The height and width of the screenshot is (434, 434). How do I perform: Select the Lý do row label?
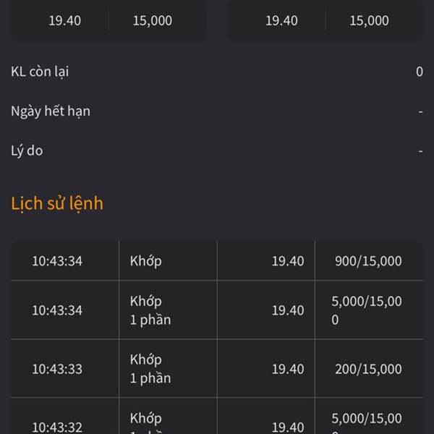click(27, 151)
